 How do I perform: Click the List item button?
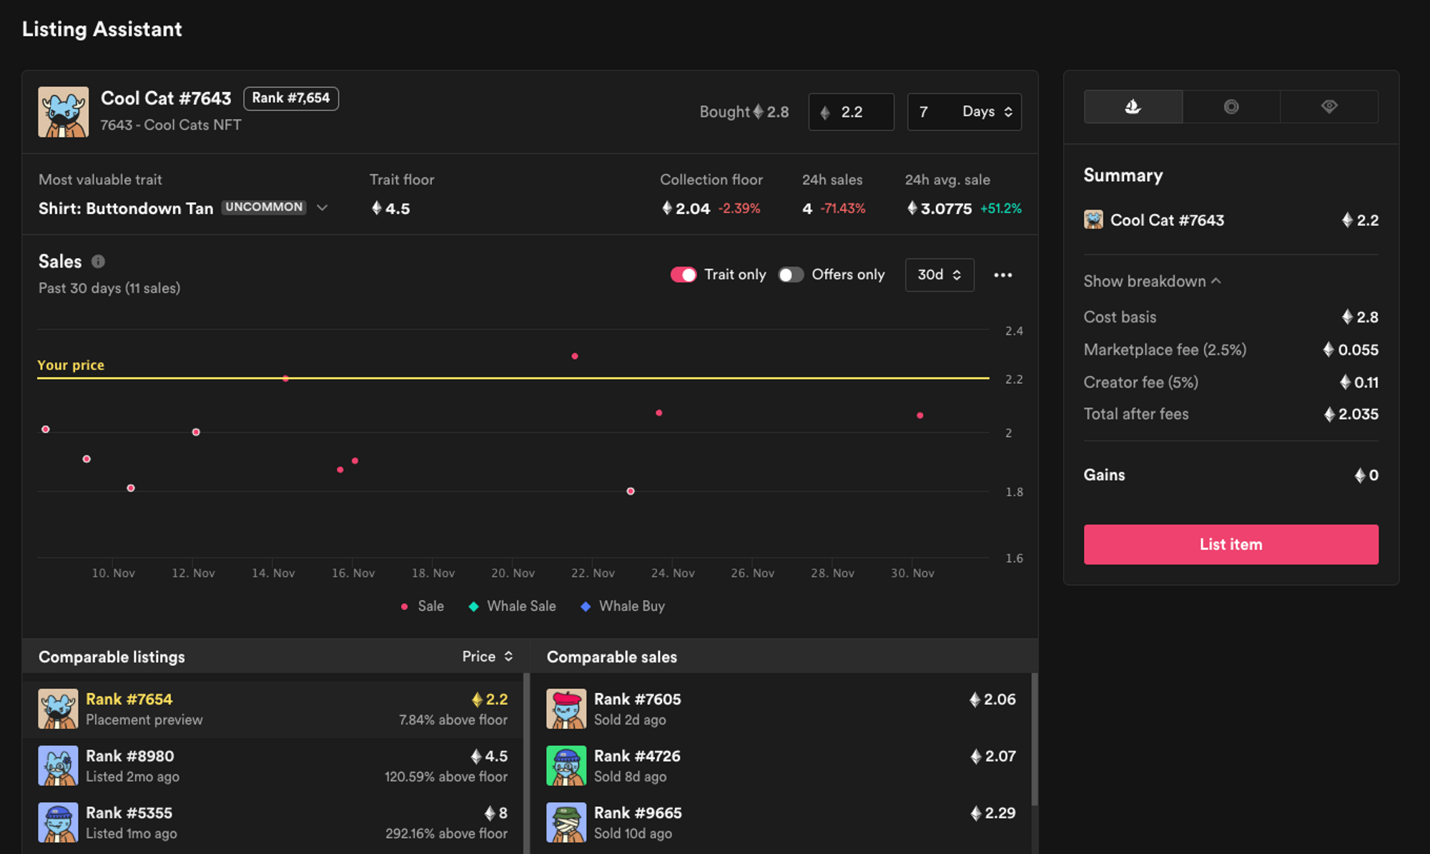point(1231,544)
